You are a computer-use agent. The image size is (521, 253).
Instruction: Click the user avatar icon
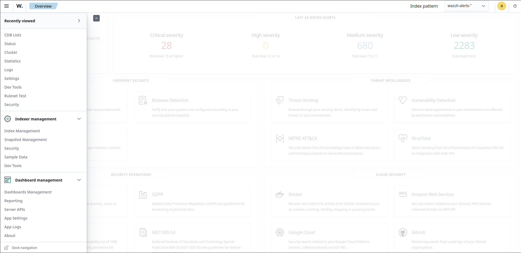click(501, 6)
